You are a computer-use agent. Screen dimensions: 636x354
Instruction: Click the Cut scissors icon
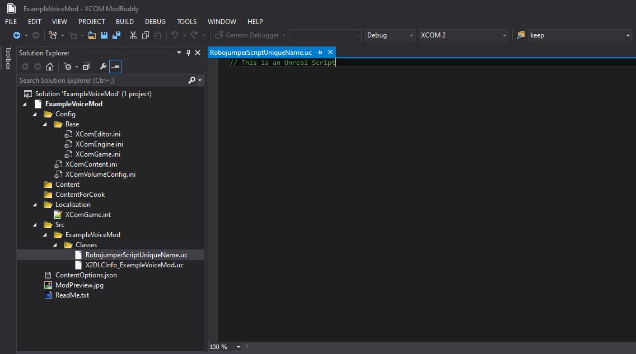click(x=133, y=35)
